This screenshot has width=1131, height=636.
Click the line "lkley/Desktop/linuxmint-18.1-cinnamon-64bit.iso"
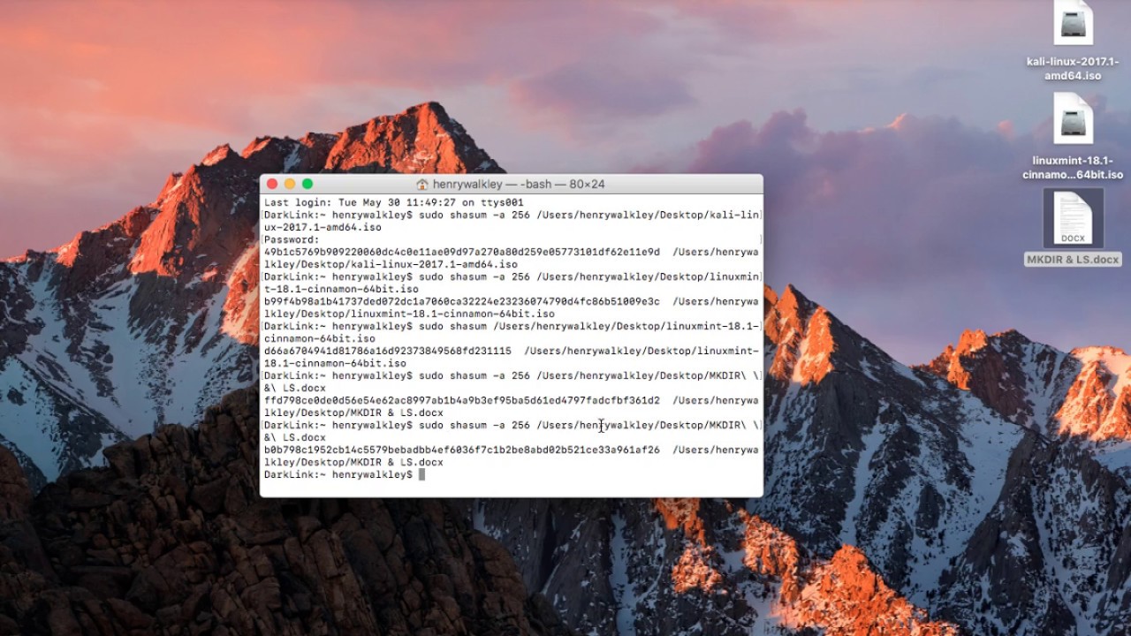pyautogui.click(x=409, y=314)
